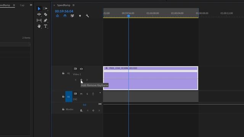Toggle sync lock for Video 1
The image size is (244, 137).
pyautogui.click(x=75, y=68)
